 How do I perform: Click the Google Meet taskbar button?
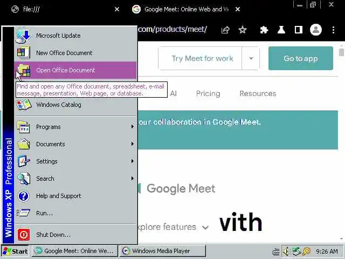[x=74, y=251]
